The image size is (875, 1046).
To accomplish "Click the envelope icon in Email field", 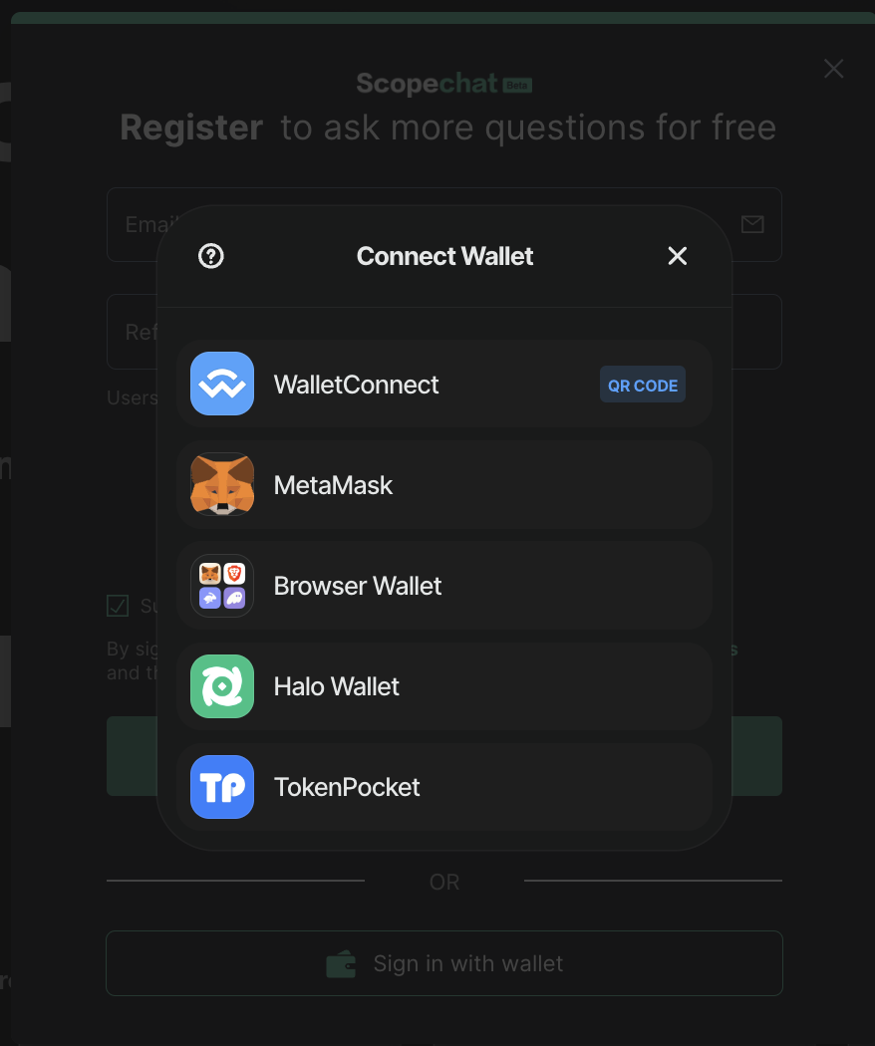I will click(x=752, y=224).
